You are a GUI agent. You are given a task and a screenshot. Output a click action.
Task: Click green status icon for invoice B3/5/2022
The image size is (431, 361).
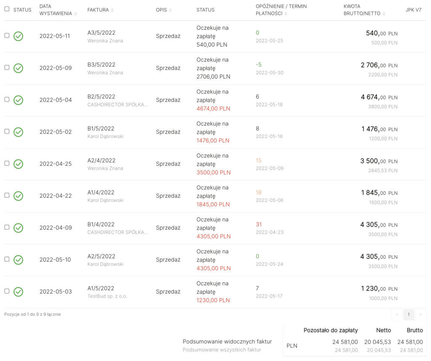click(x=18, y=68)
